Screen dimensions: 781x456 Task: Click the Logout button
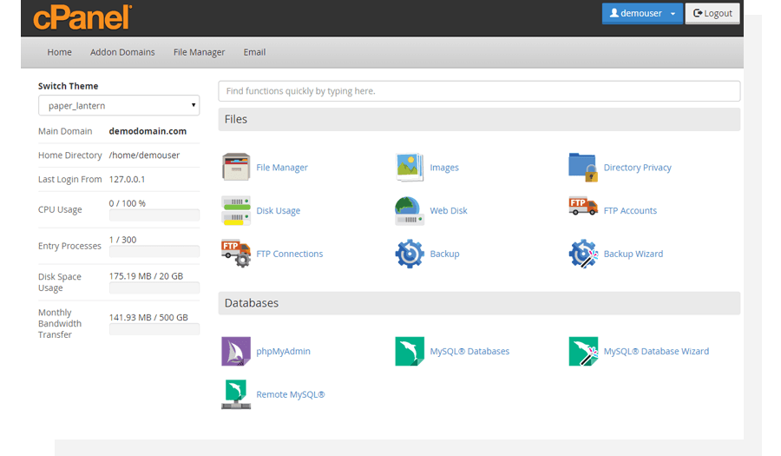pyautogui.click(x=712, y=13)
